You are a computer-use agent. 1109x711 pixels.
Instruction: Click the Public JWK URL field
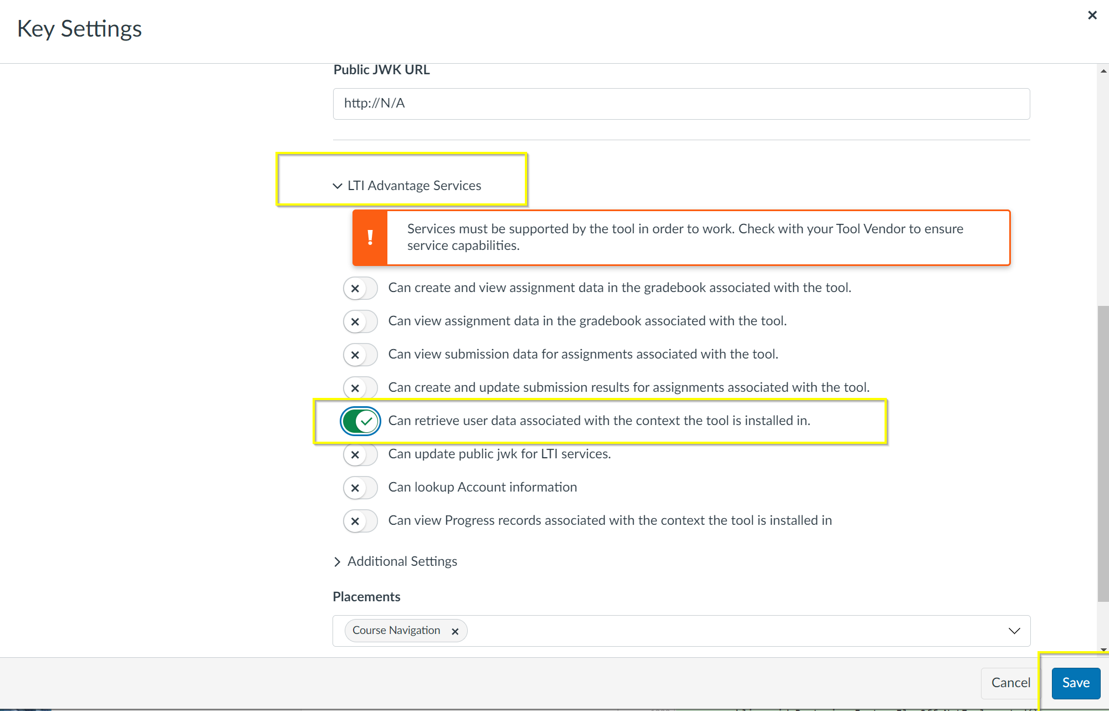click(x=681, y=104)
